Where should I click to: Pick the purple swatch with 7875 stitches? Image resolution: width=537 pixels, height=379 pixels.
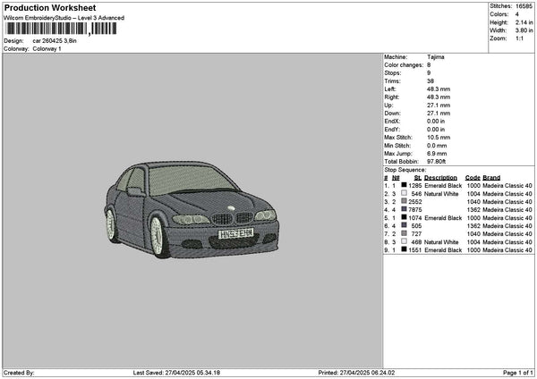click(405, 209)
